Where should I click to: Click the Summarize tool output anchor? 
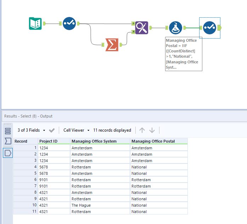121,45
